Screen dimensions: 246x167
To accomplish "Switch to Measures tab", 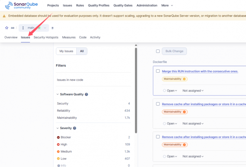I will click(x=69, y=37).
